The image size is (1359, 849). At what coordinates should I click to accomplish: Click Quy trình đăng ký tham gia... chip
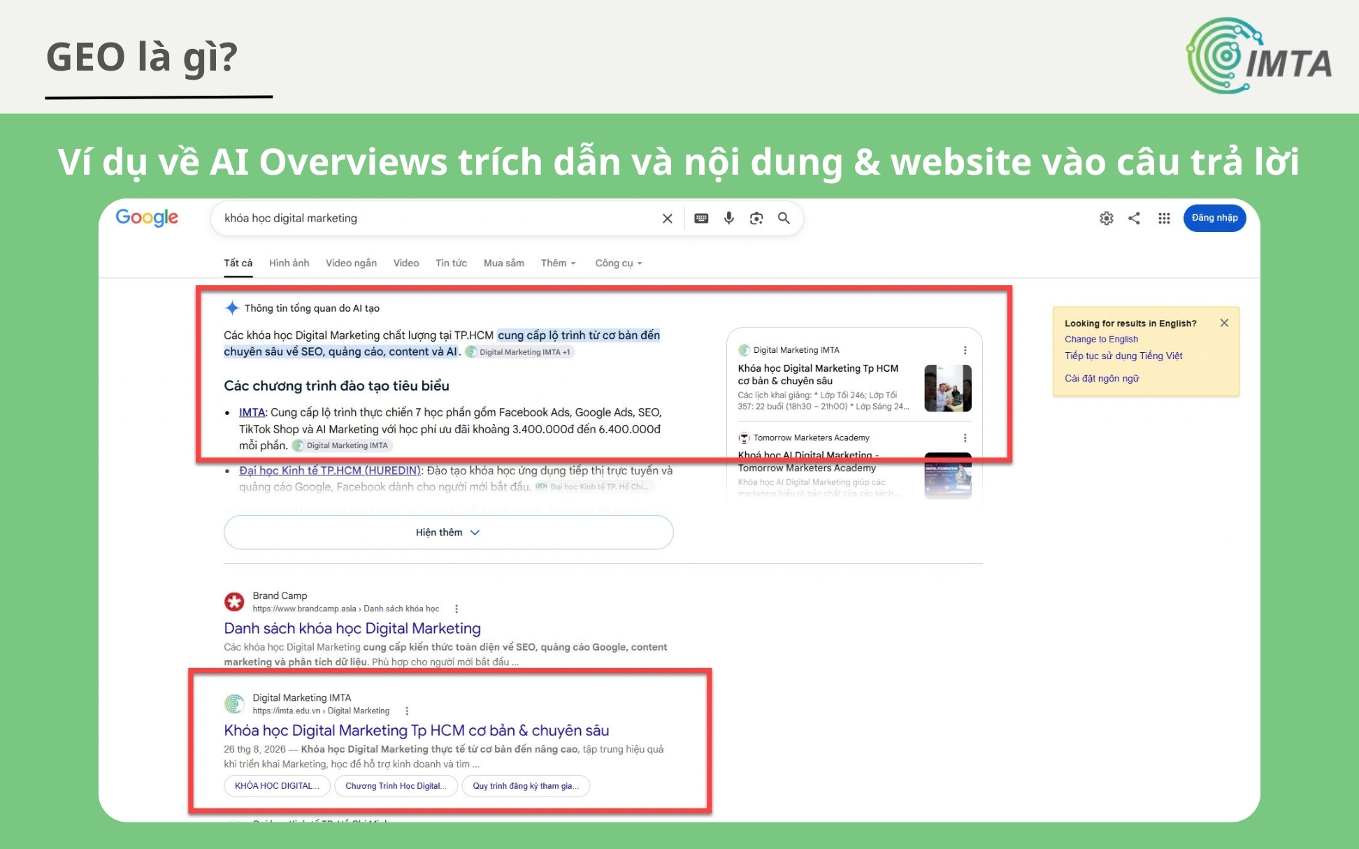click(x=526, y=786)
